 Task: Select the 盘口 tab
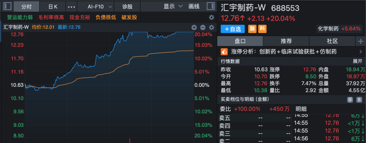point(240,41)
